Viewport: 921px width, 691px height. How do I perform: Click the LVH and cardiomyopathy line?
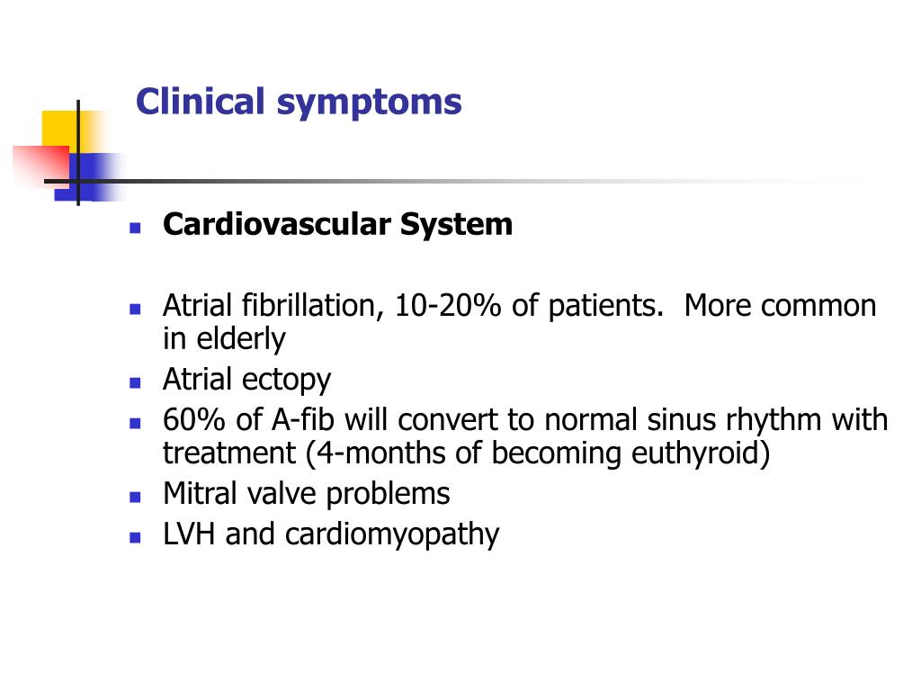point(331,534)
